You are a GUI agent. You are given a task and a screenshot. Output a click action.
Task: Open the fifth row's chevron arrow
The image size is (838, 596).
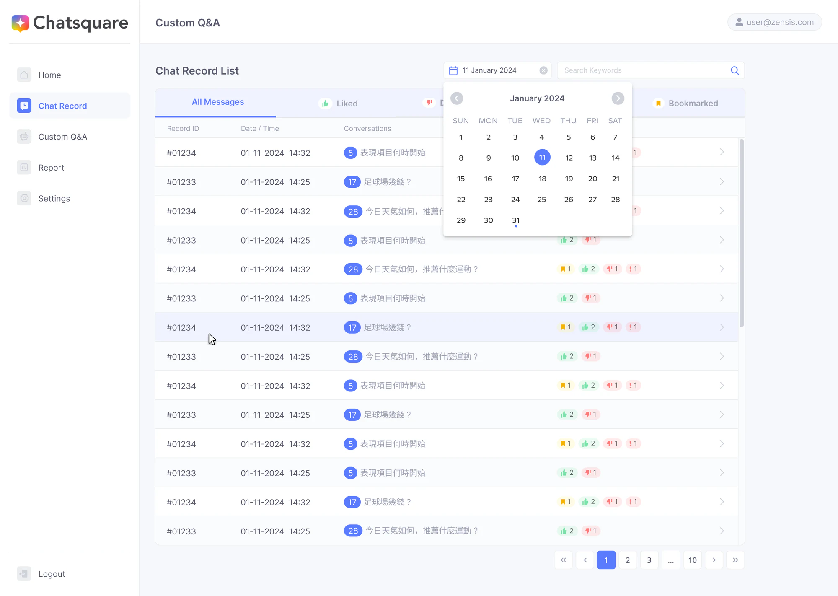722,269
